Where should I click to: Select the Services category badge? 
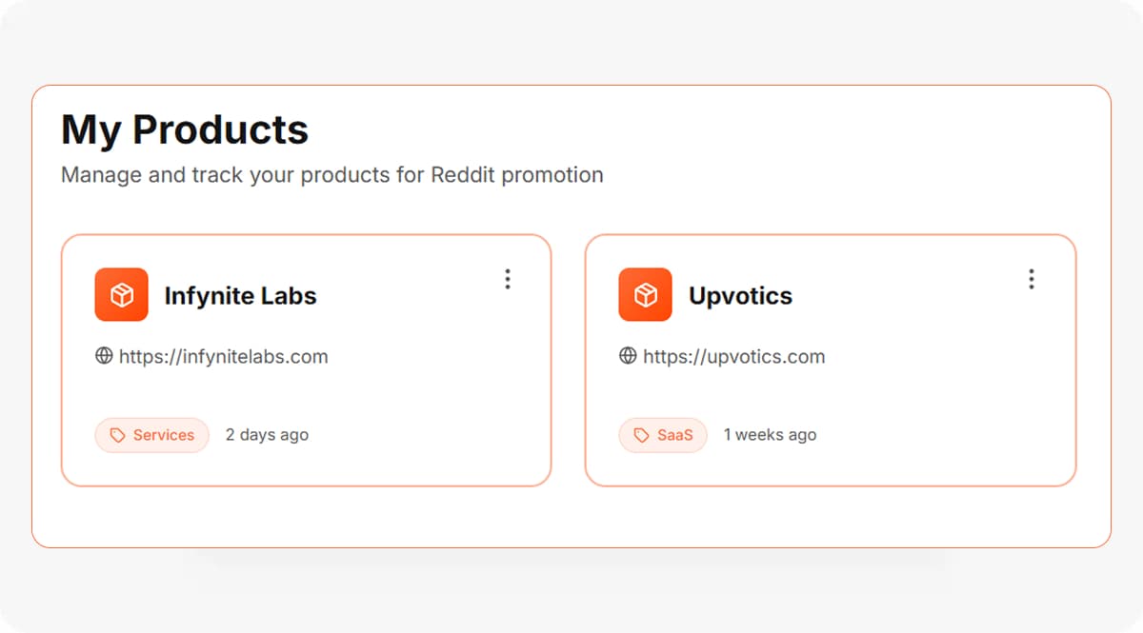[151, 434]
